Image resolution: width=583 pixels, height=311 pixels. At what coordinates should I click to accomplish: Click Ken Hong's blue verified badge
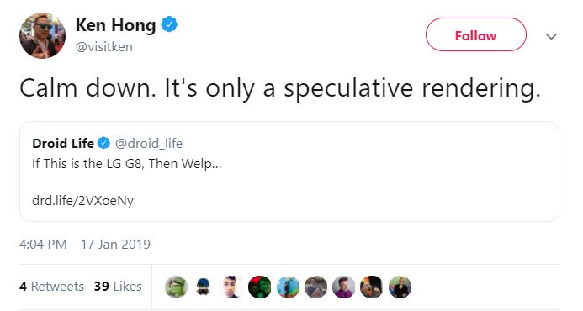(x=169, y=24)
